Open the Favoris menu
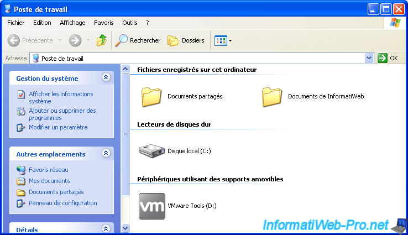 [104, 23]
